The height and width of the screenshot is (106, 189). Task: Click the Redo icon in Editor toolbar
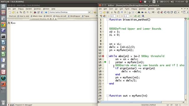(x=125, y=12)
